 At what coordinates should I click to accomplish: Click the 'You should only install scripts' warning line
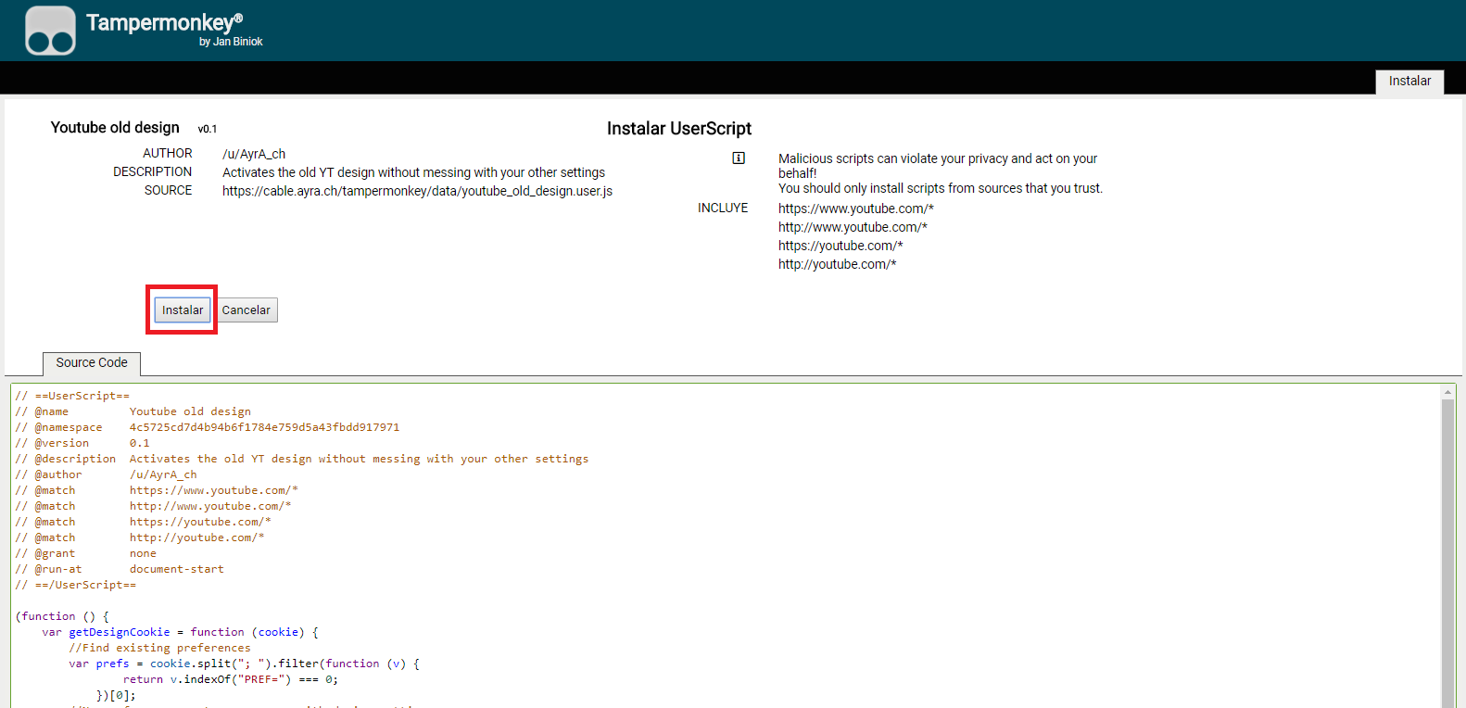pyautogui.click(x=941, y=188)
